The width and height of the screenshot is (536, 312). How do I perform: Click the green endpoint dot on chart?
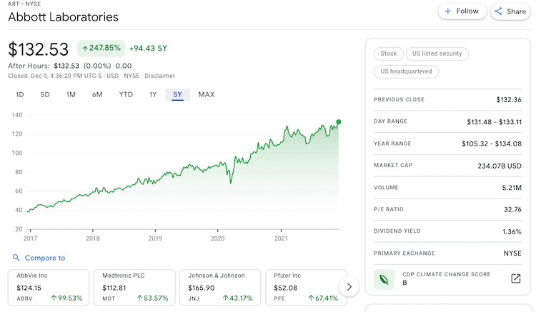click(x=339, y=122)
